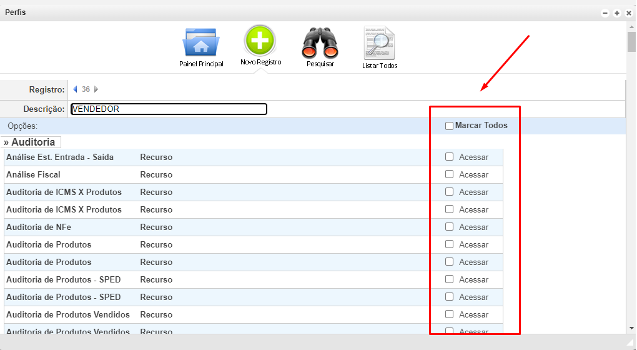Viewport: 637px width, 350px height.
Task: Focus the Descrição field containing VENDEDOR
Action: point(169,109)
